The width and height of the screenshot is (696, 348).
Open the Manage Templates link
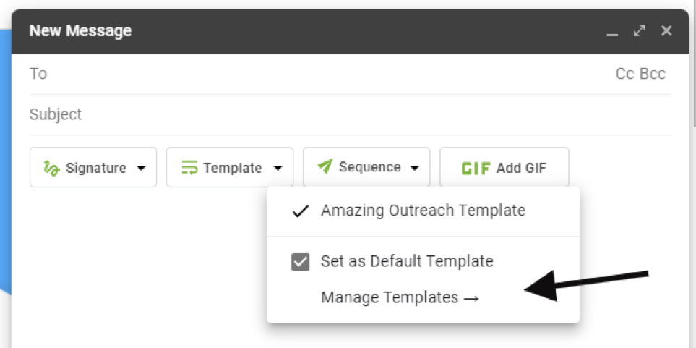point(400,297)
